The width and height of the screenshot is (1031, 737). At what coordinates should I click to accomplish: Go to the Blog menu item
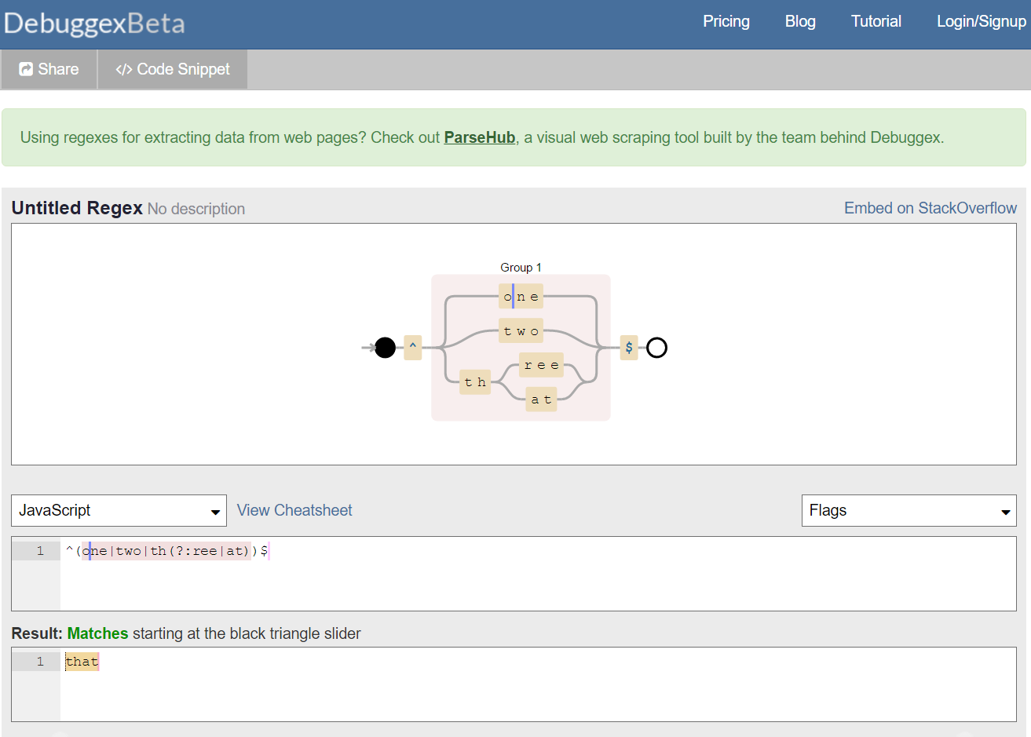point(800,22)
